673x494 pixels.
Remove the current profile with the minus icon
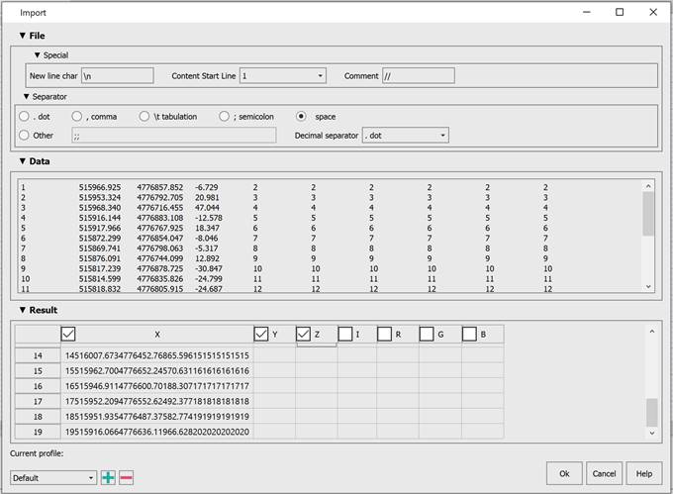127,477
